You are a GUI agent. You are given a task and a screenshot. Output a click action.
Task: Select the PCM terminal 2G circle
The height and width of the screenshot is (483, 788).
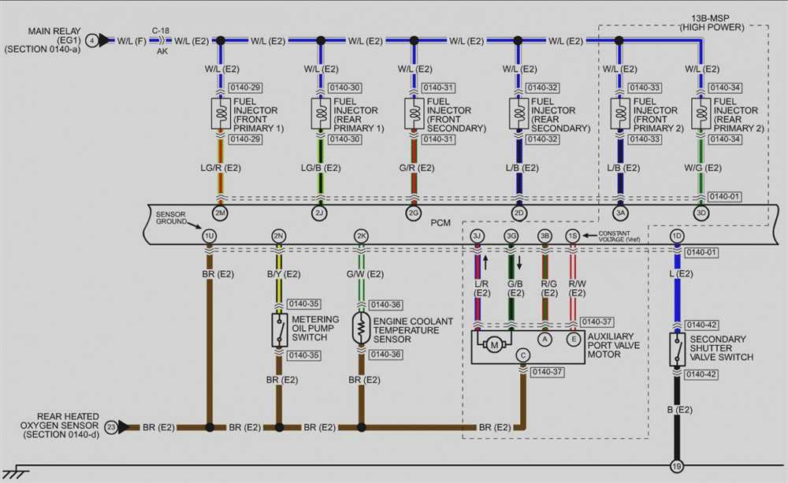point(413,213)
